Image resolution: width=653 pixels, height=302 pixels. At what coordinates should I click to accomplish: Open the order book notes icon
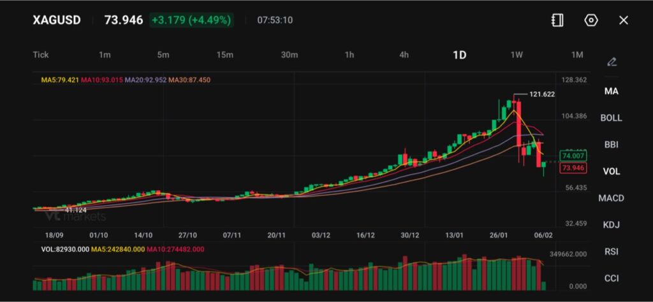tap(557, 20)
